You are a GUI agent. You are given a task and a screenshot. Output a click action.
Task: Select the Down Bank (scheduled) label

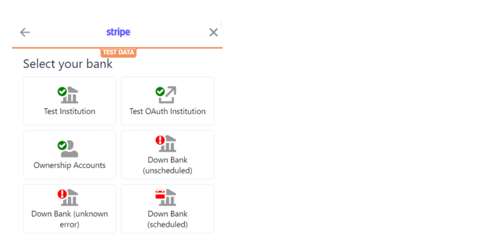167,219
